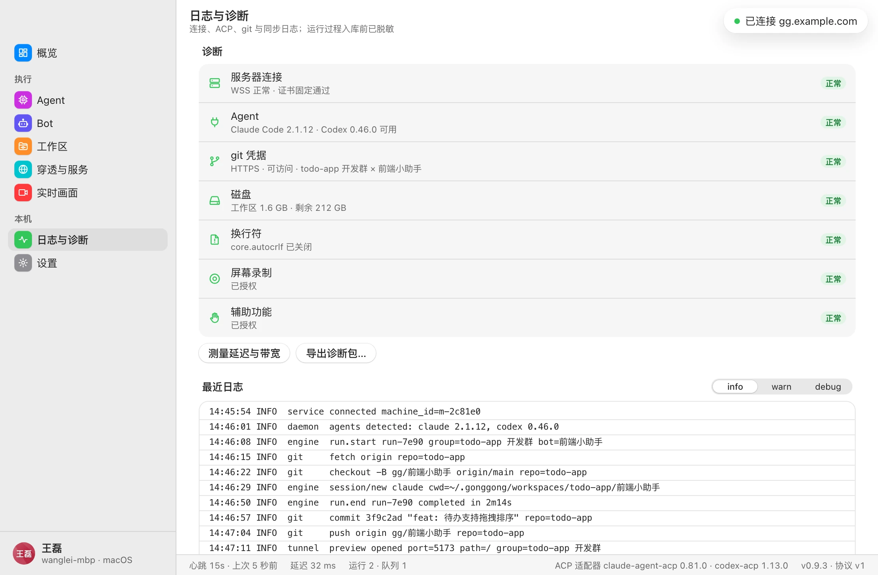Viewport: 878px width, 575px height.
Task: Switch log filter to warn
Action: pos(781,387)
